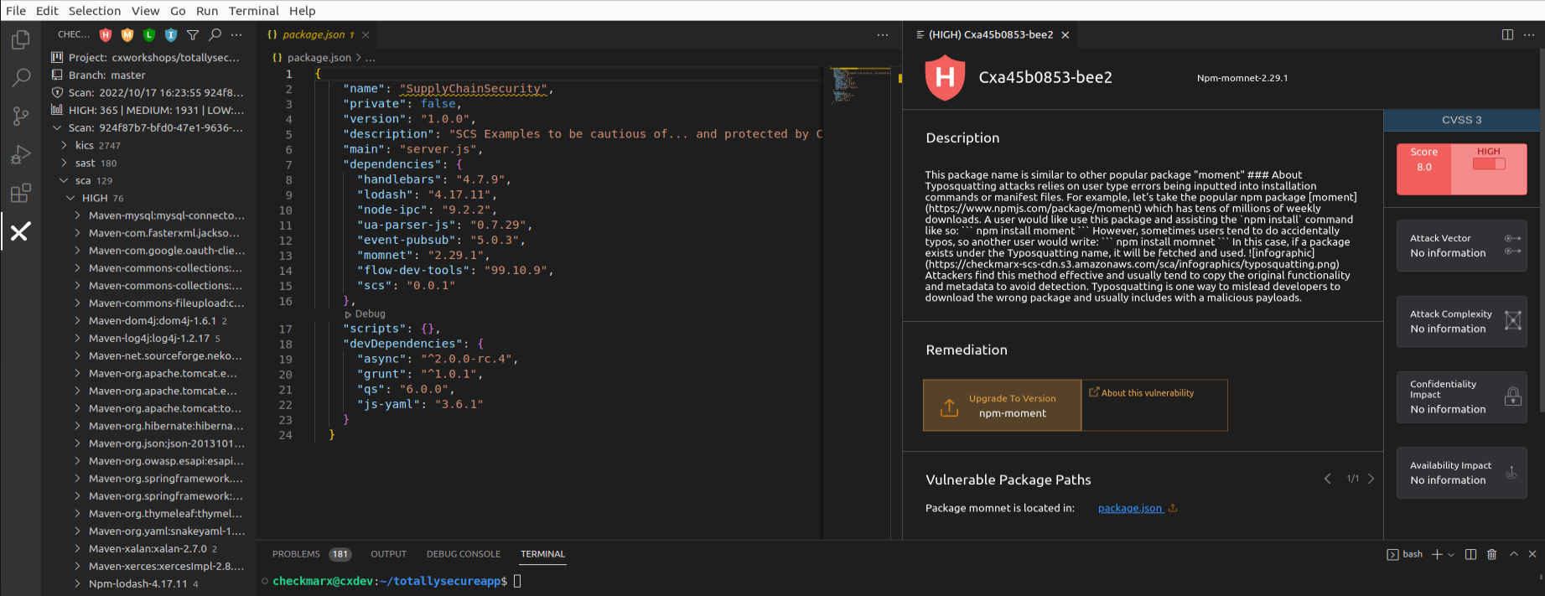Switch to the OUTPUT panel tab
1545x596 pixels.
click(x=388, y=554)
